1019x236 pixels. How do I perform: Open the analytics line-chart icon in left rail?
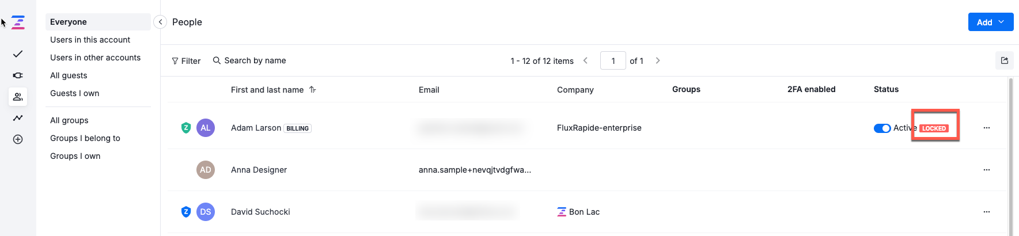point(18,118)
